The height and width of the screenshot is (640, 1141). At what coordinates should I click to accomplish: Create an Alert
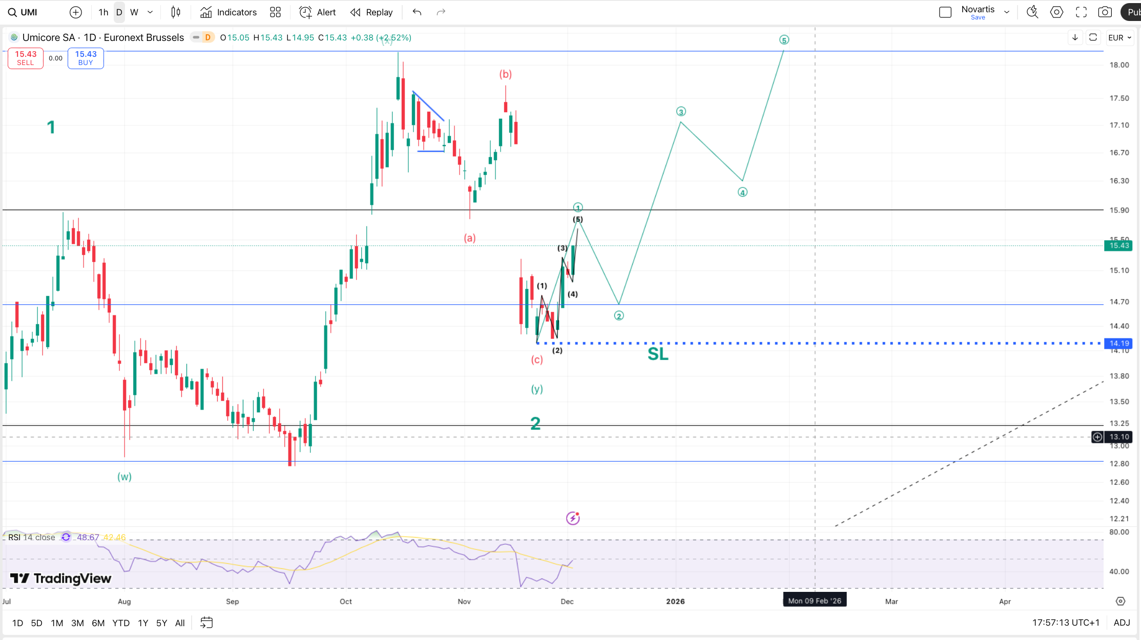click(318, 12)
